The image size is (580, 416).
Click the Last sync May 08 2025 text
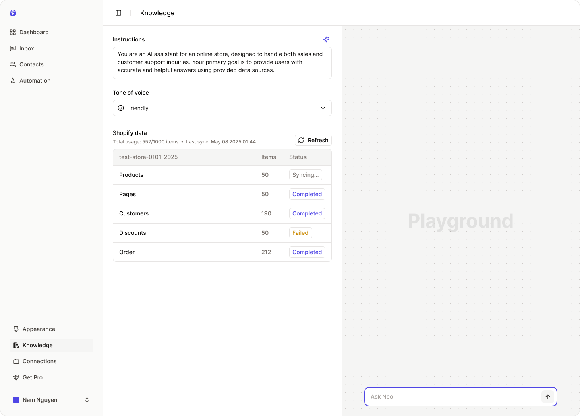point(221,142)
